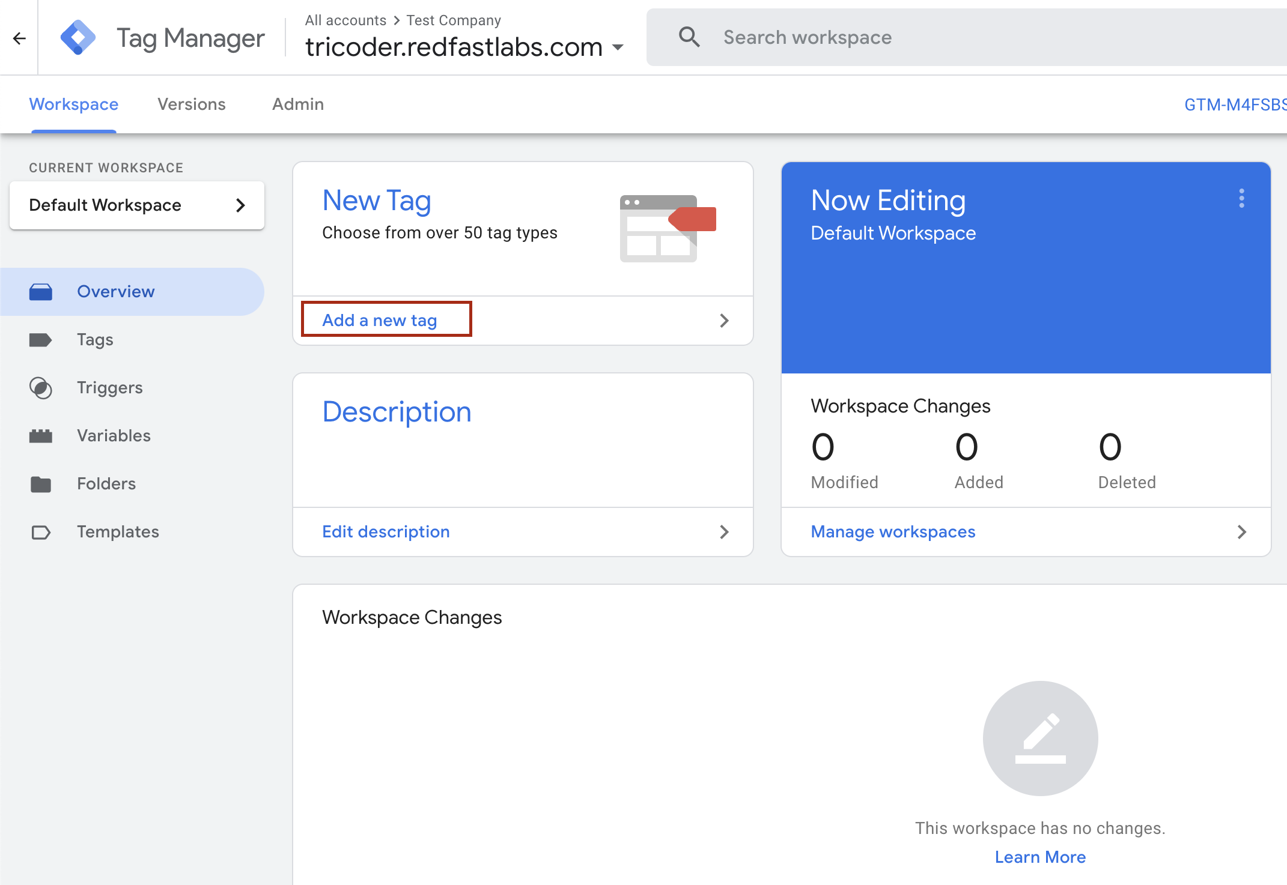Viewport: 1287px width, 885px height.
Task: Click the Tags sidebar icon
Action: pyautogui.click(x=41, y=340)
